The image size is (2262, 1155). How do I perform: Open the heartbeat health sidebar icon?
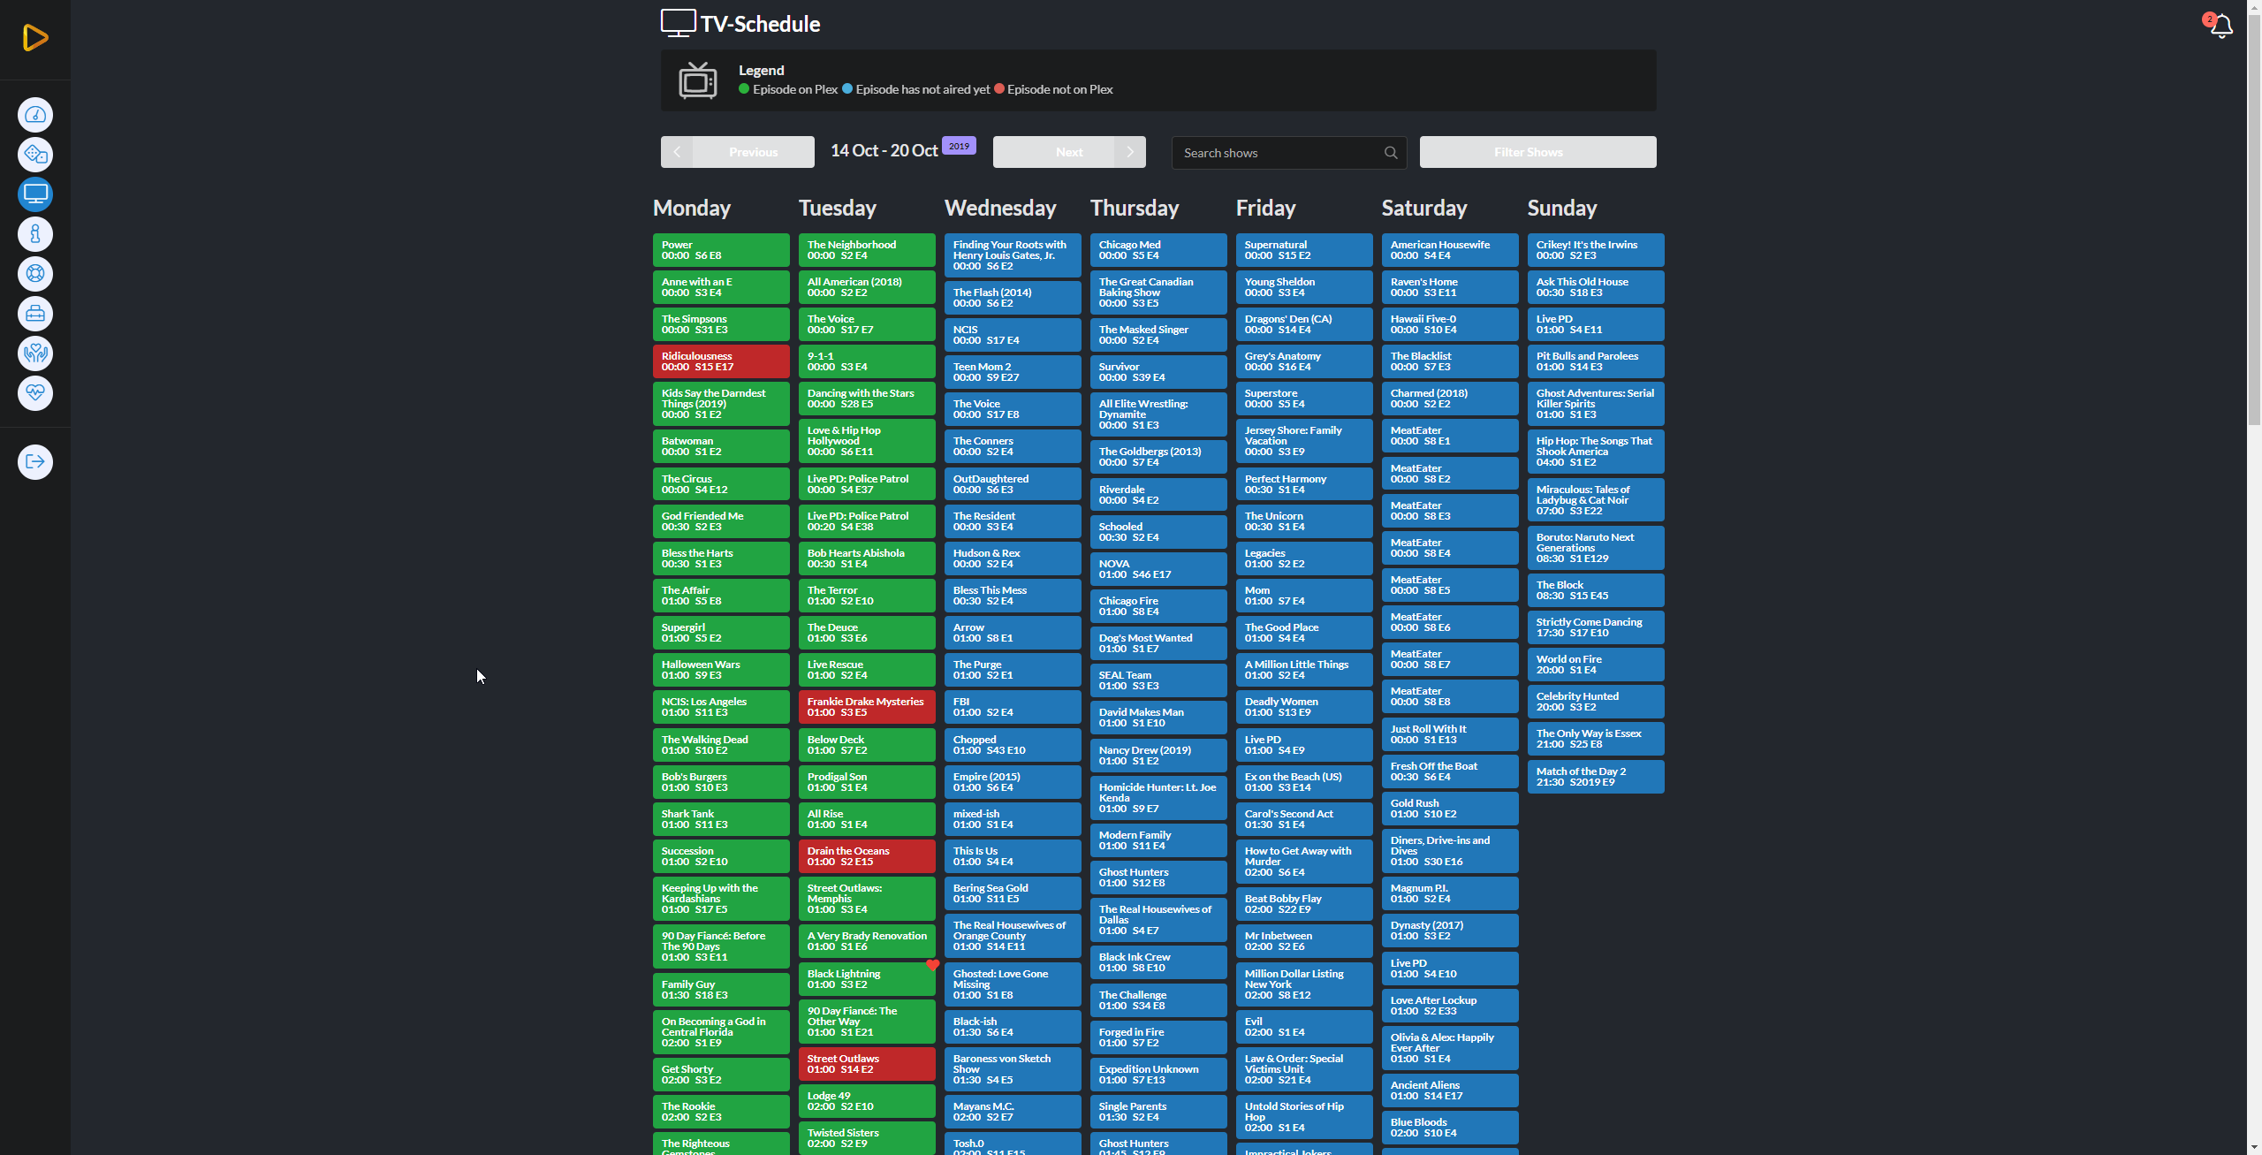point(35,393)
